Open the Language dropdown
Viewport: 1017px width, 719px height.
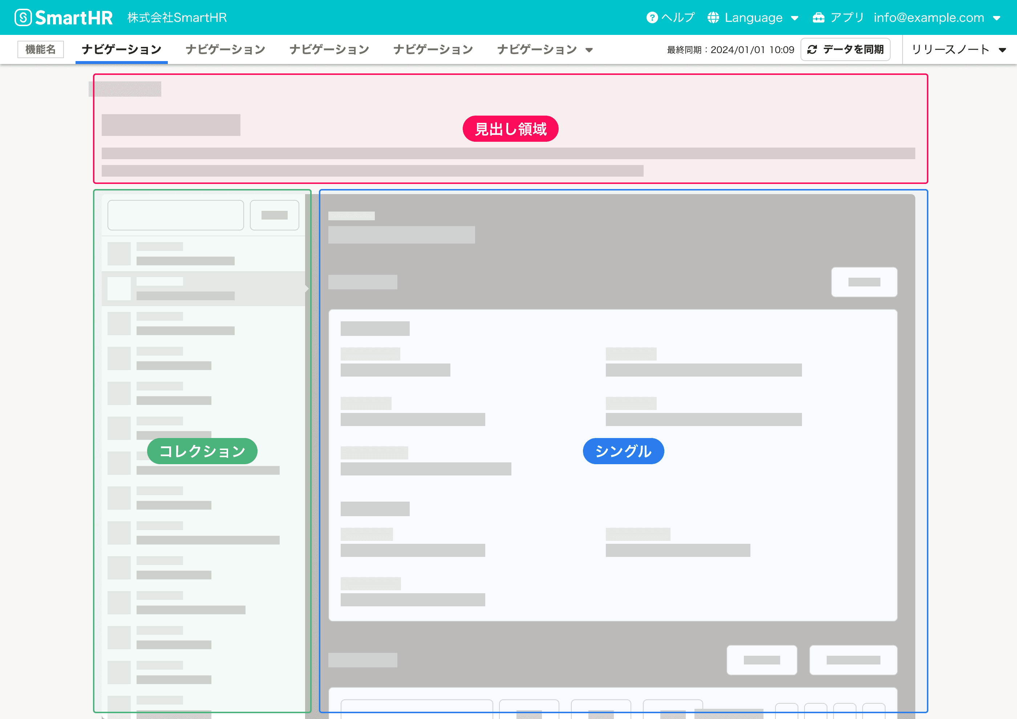pos(795,18)
